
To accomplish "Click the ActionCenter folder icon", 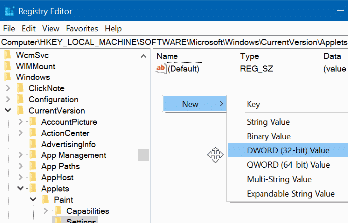I will point(33,133).
